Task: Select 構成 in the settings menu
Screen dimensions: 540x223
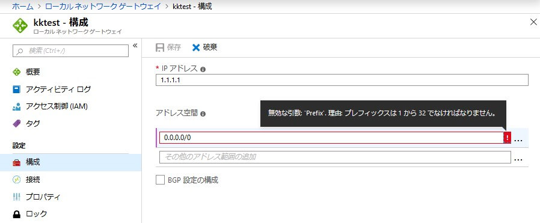Action: click(70, 162)
